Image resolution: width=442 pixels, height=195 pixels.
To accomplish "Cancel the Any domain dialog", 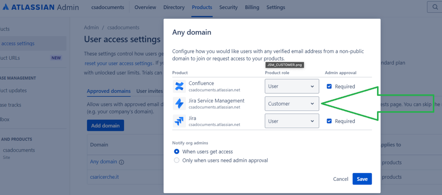I will 341,179.
